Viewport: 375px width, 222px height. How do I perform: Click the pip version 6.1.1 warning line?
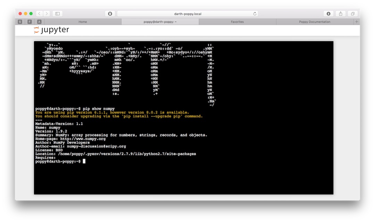tap(112, 113)
